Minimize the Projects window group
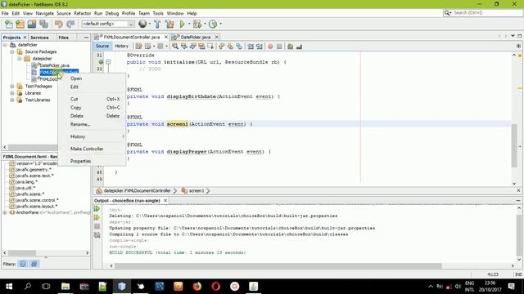The image size is (524, 294). (86, 38)
